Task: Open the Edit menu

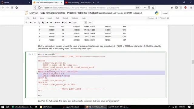Action: coord(35,18)
